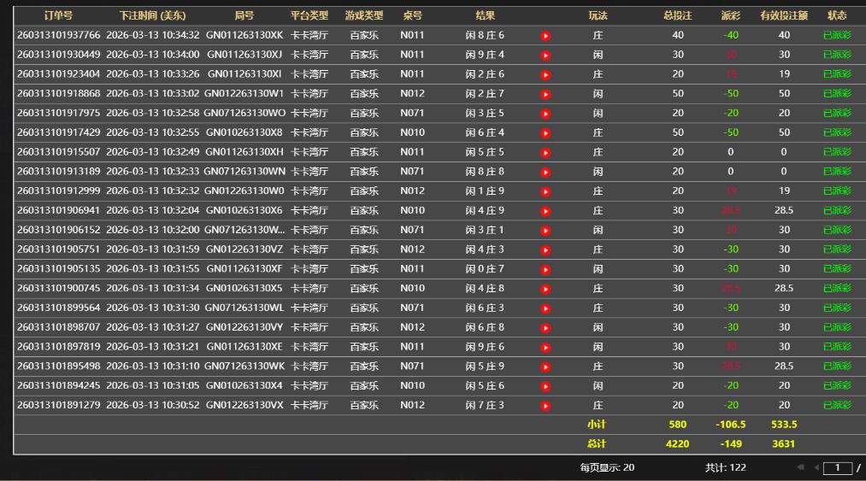Go to the first page arrow
866x481 pixels.
tap(801, 467)
